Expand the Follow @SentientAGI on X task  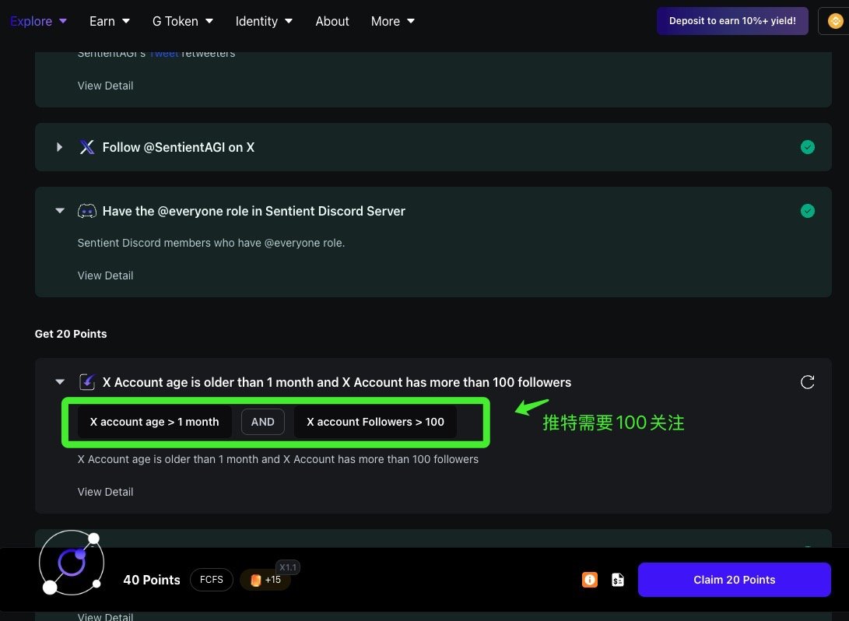click(x=60, y=147)
